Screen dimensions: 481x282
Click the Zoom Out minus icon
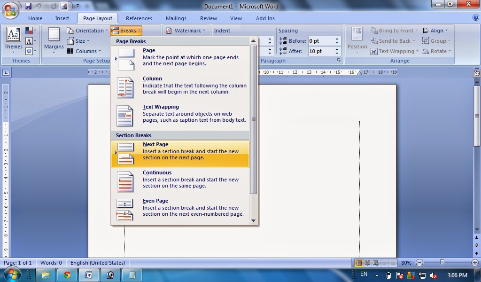click(419, 263)
